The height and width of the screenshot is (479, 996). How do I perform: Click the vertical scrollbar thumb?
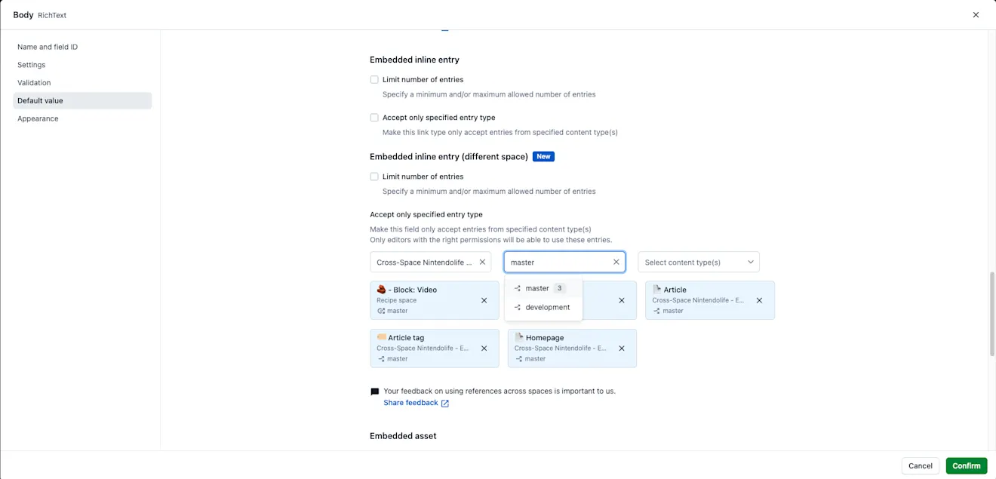point(992,314)
